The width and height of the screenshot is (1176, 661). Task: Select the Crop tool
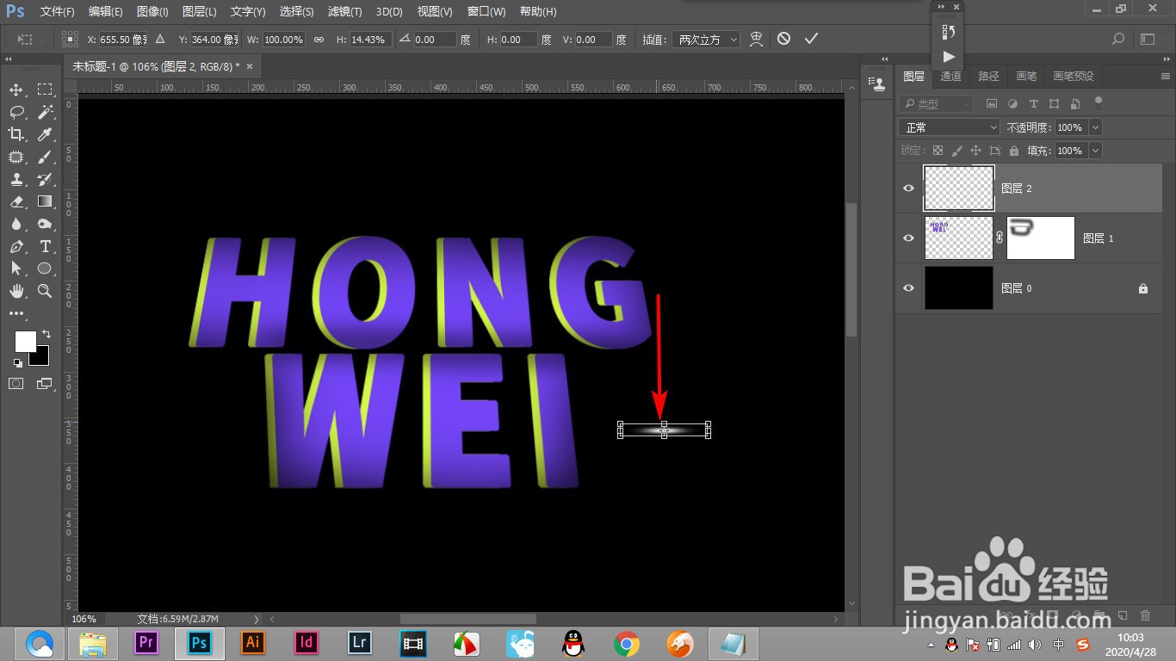pos(15,134)
